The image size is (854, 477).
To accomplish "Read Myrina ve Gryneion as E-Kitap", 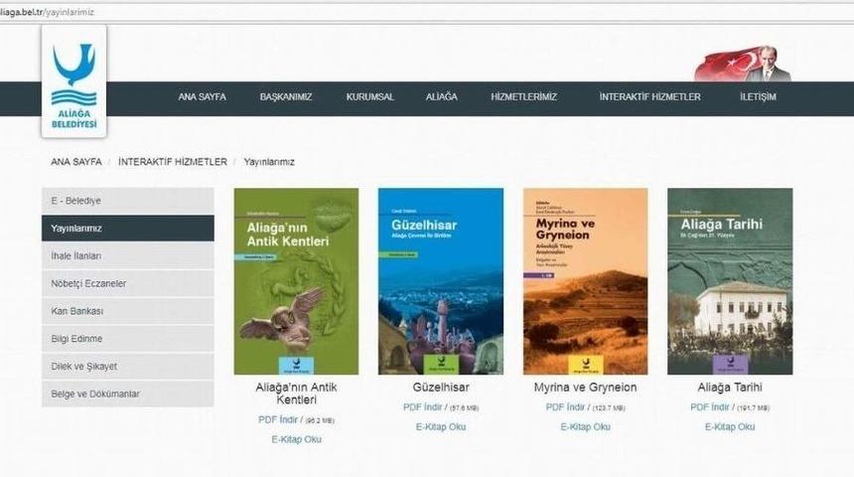I will pyautogui.click(x=586, y=427).
